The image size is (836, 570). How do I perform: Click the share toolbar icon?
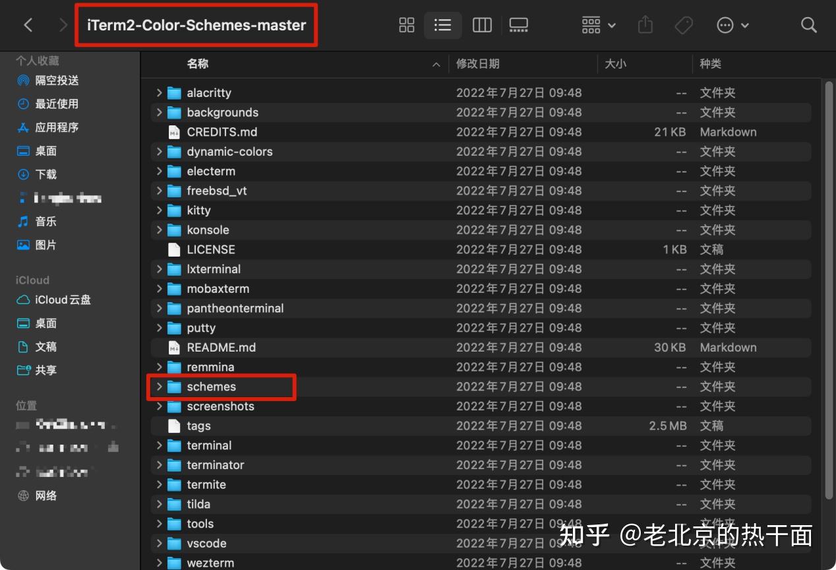(x=645, y=25)
